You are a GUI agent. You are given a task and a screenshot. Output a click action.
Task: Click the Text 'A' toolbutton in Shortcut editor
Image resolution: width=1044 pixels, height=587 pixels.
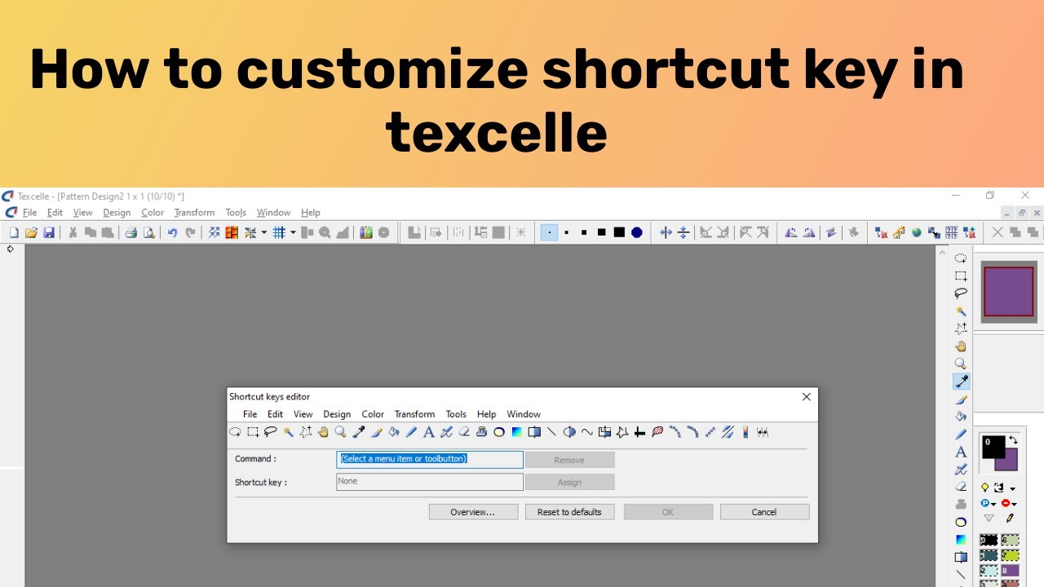[429, 432]
